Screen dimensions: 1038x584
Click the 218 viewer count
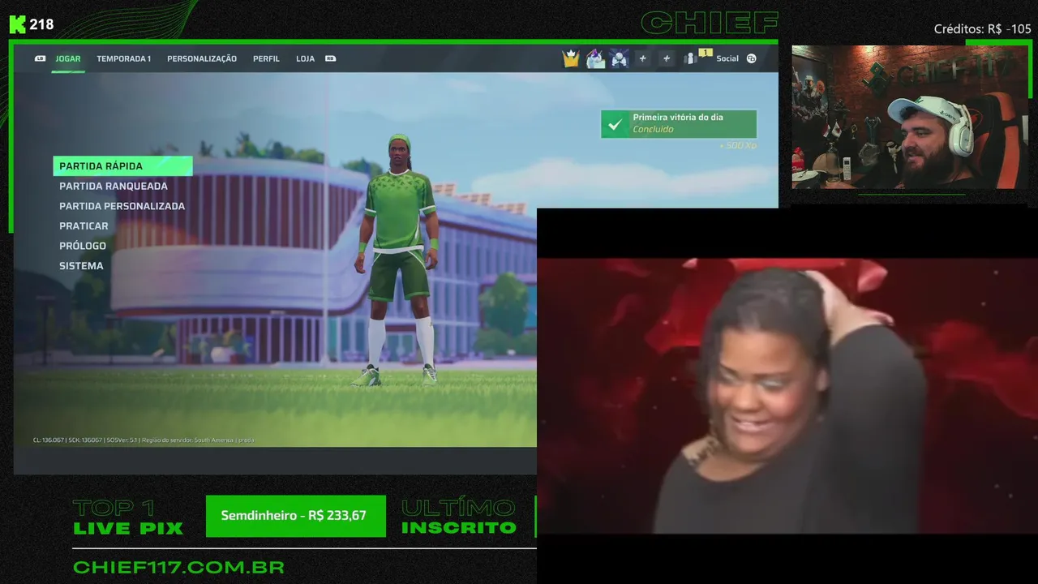(42, 24)
